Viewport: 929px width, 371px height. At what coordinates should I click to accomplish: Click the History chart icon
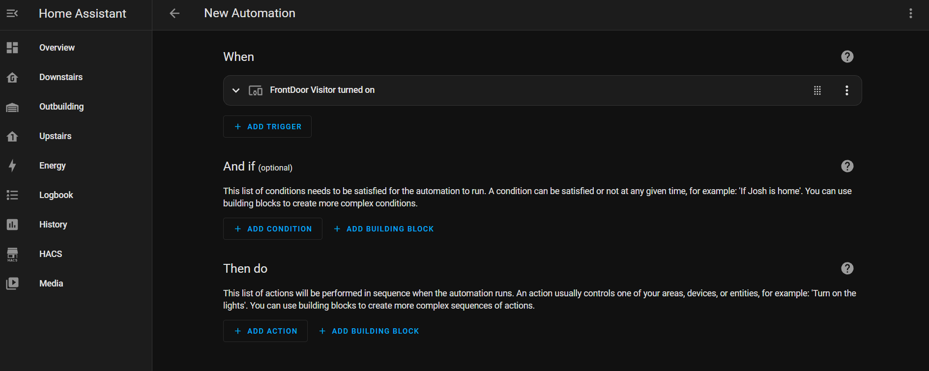(12, 225)
